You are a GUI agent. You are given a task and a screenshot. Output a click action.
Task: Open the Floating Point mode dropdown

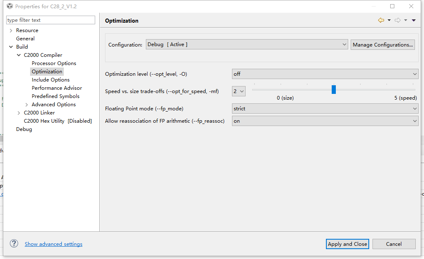[x=325, y=109]
